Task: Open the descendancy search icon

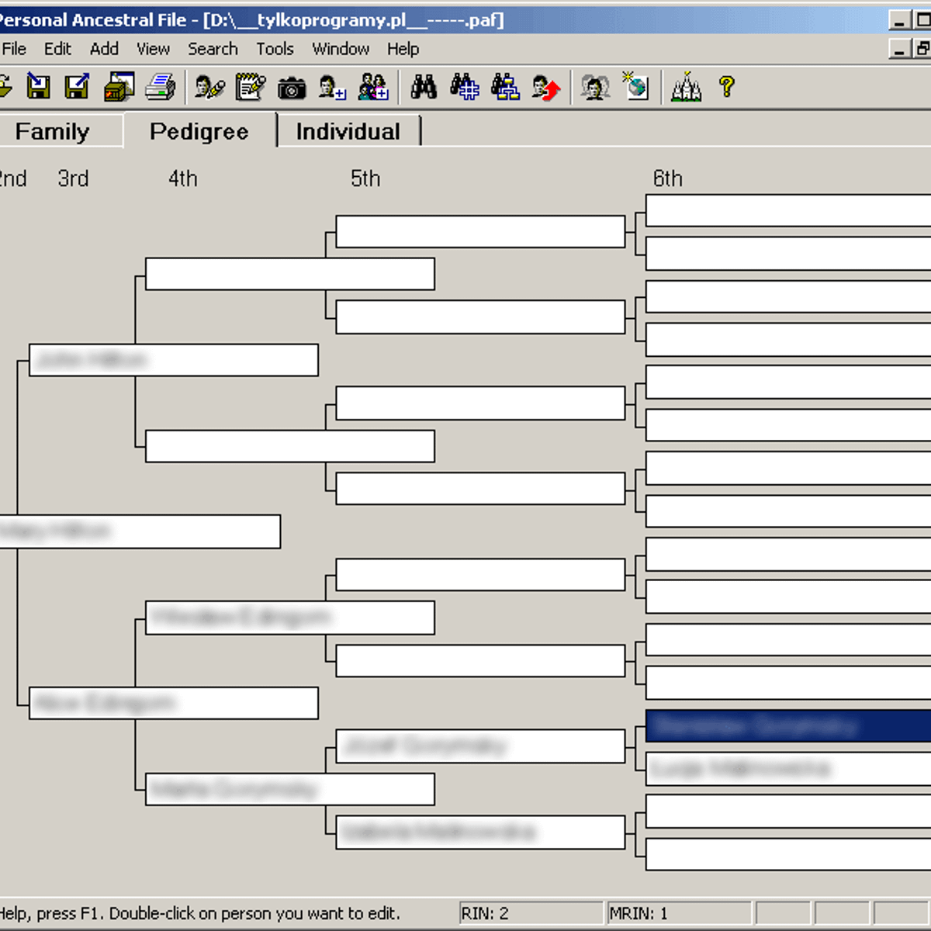Action: pyautogui.click(x=505, y=87)
